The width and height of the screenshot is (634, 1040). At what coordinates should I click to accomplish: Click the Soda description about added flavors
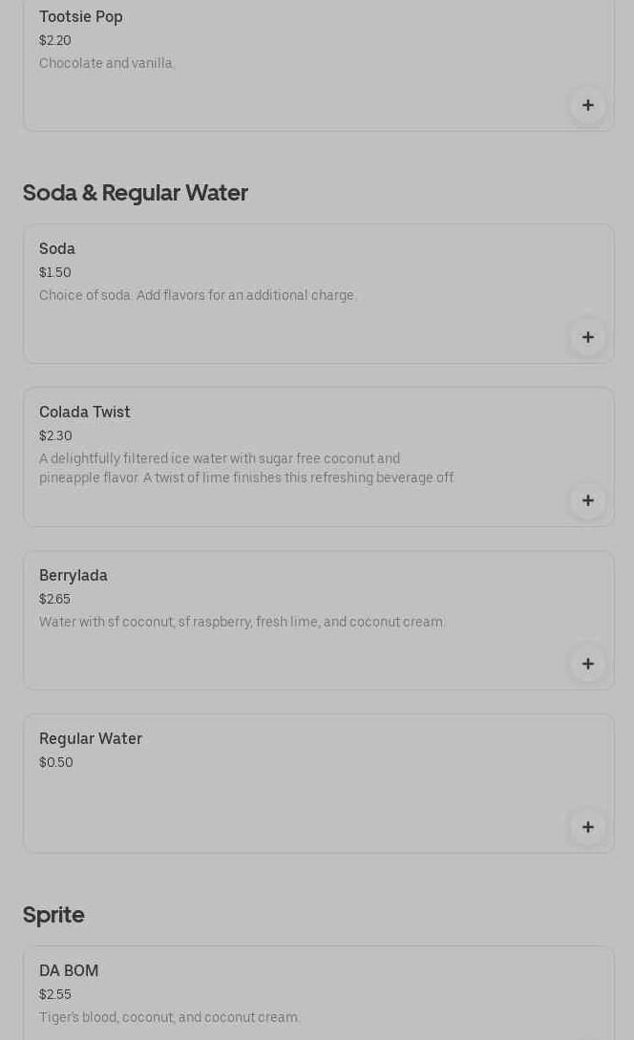197,296
